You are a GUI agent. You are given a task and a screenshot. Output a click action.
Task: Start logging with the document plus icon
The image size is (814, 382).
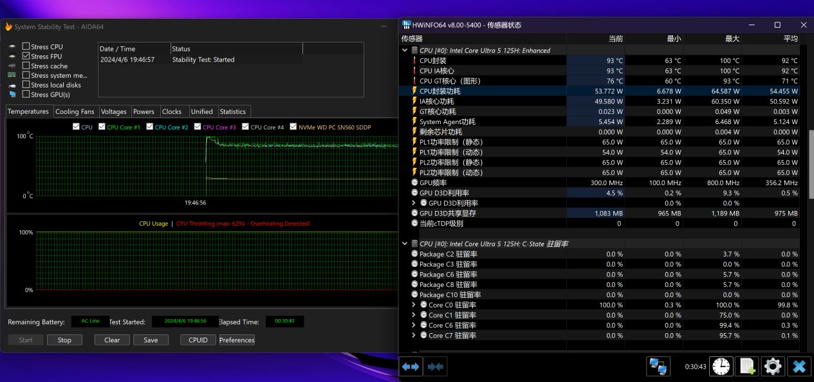click(747, 367)
